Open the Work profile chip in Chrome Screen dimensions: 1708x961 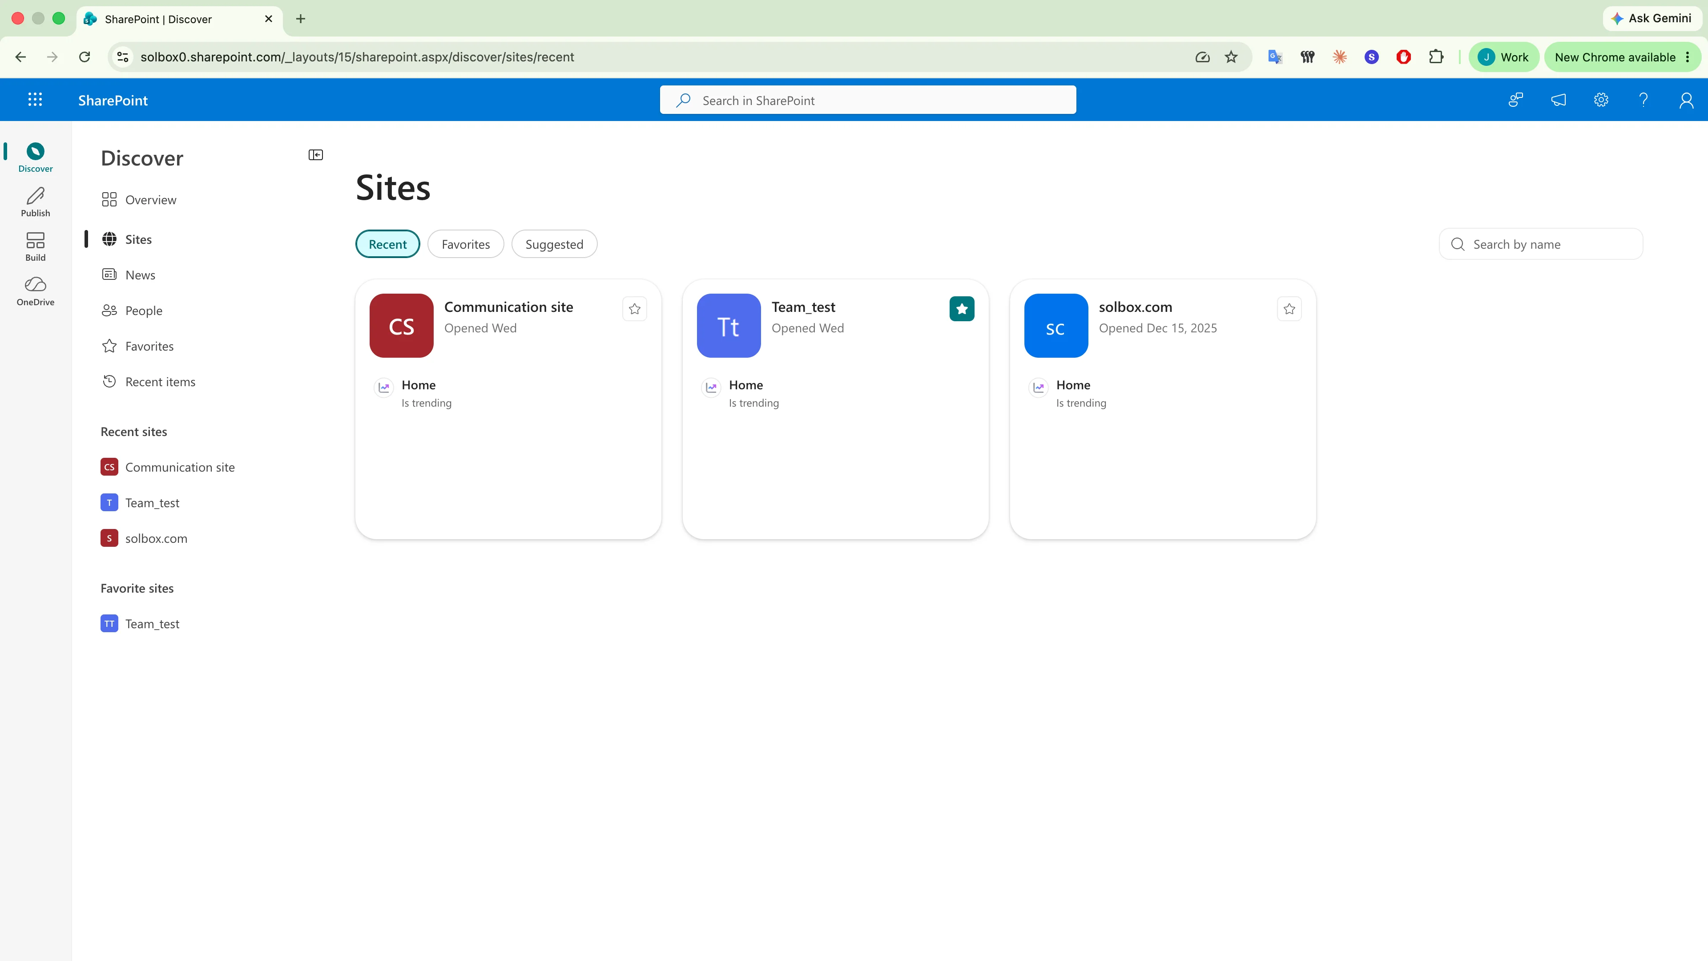click(x=1503, y=57)
